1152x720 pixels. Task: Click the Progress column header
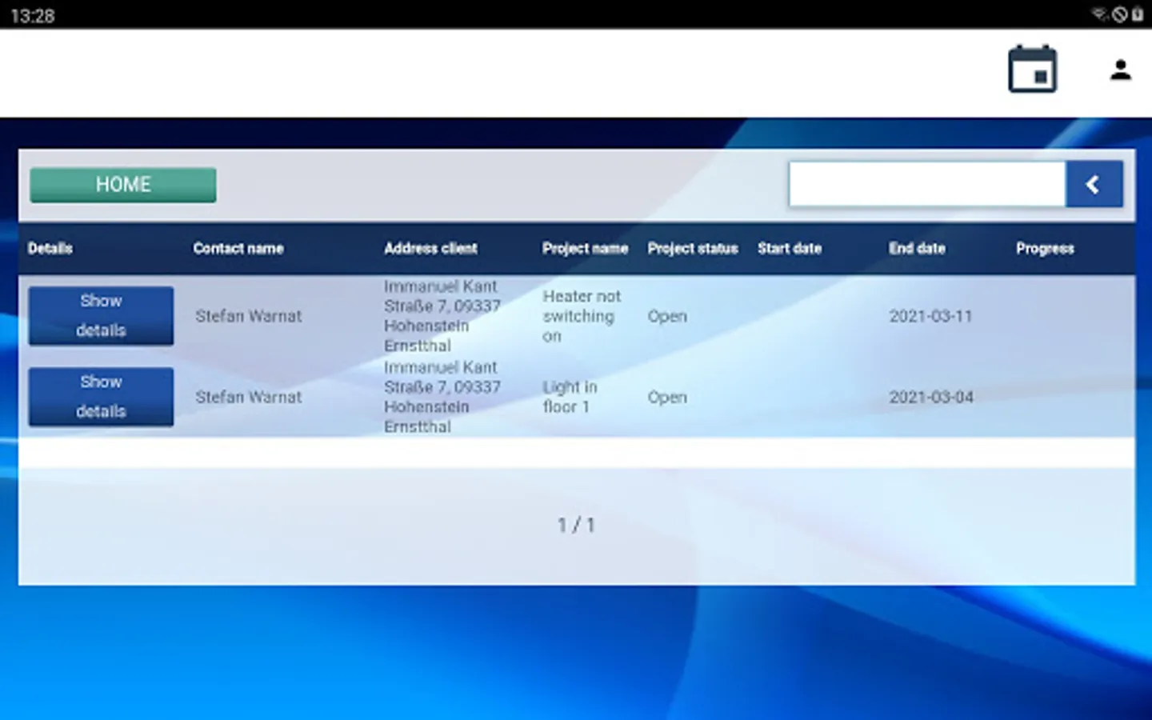[1045, 249]
